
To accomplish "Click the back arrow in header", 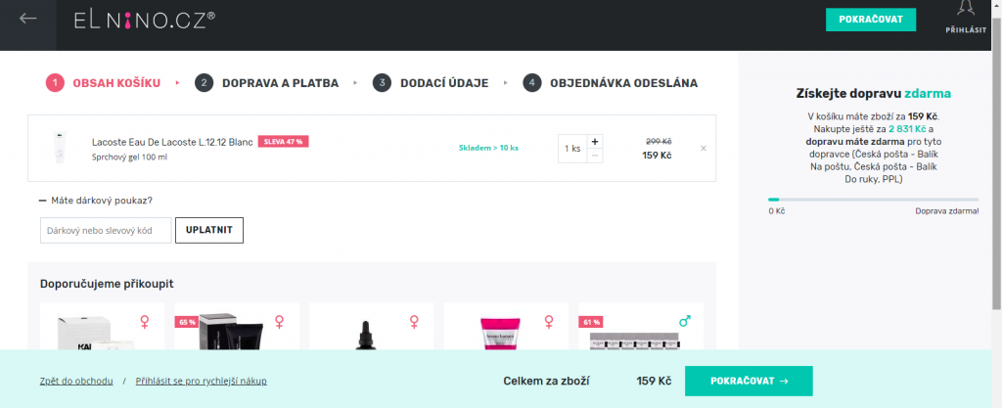I will coord(28,19).
